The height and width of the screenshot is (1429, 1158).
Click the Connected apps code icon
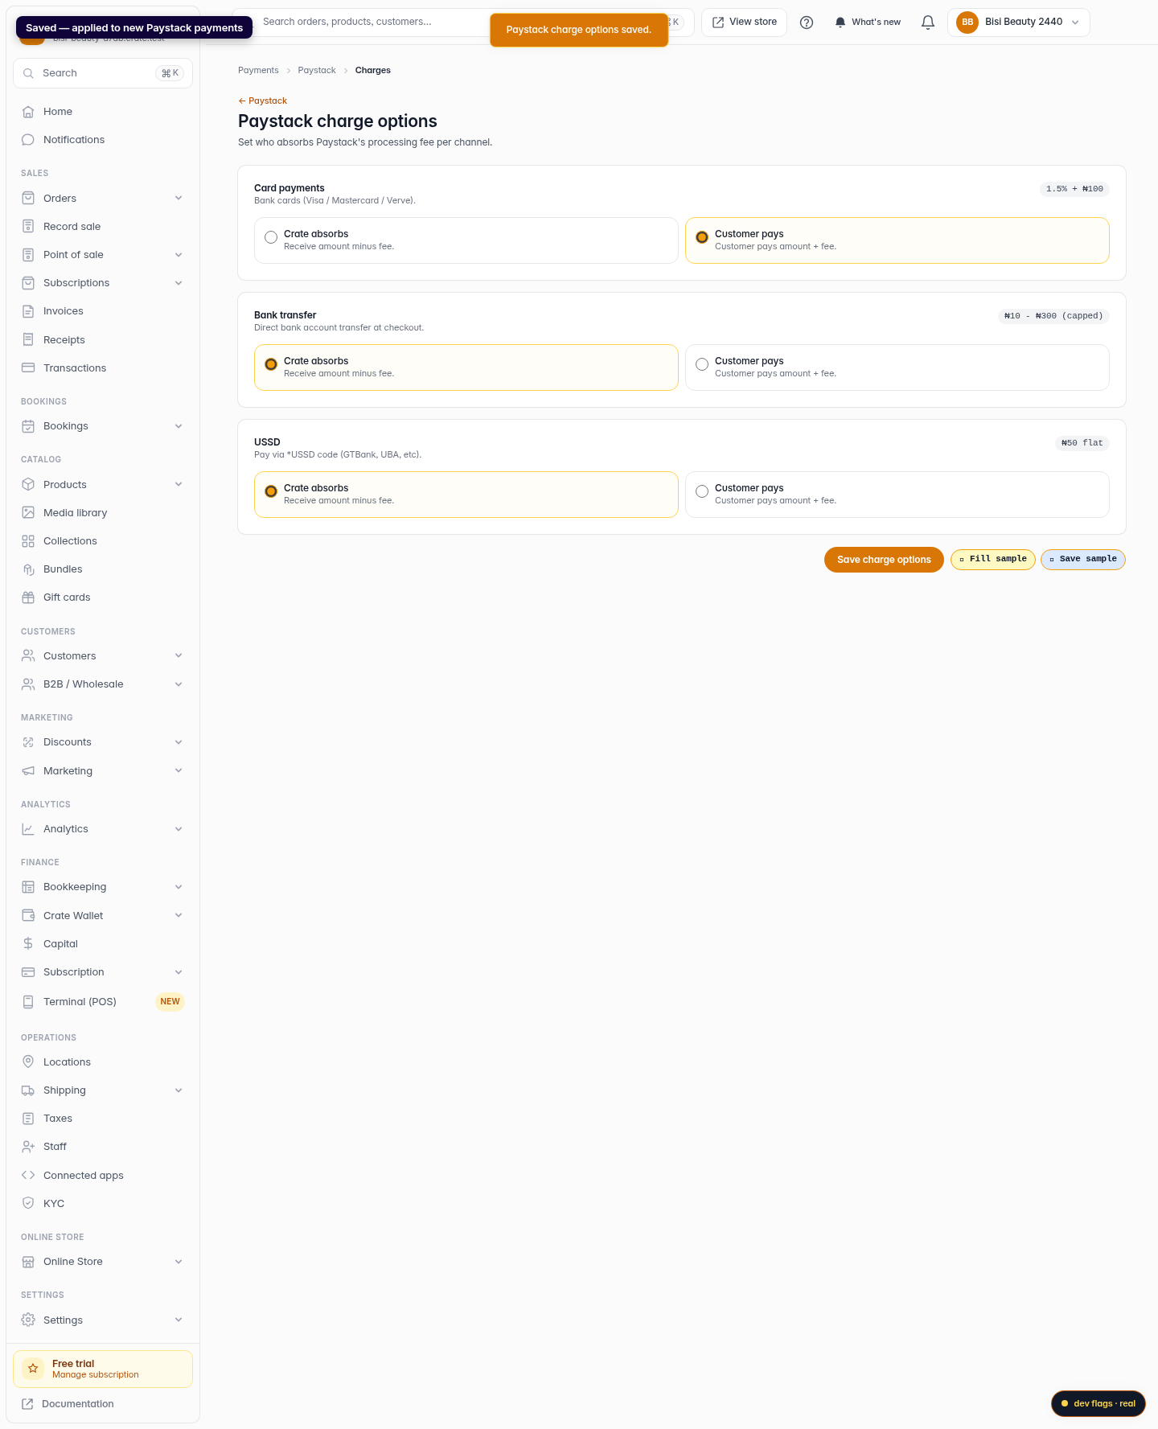point(28,1176)
